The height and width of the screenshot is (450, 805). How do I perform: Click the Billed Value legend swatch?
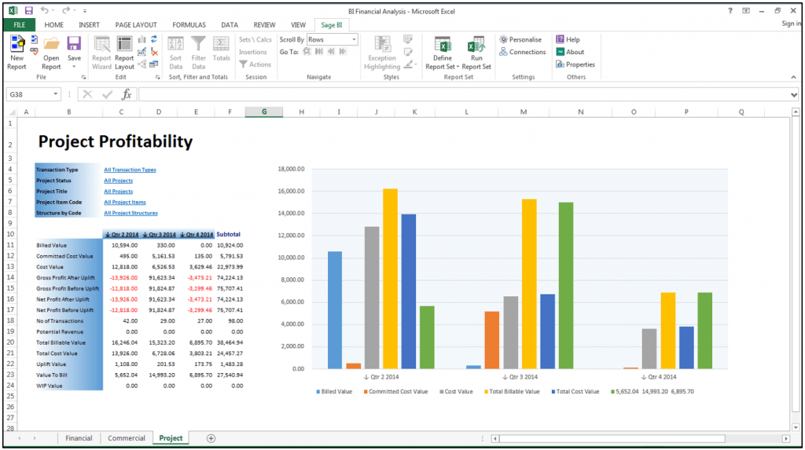318,392
